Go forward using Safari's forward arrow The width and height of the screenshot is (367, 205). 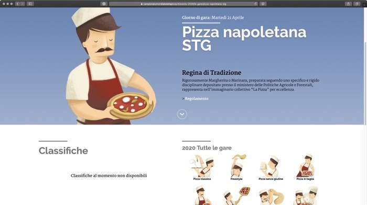pyautogui.click(x=23, y=4)
